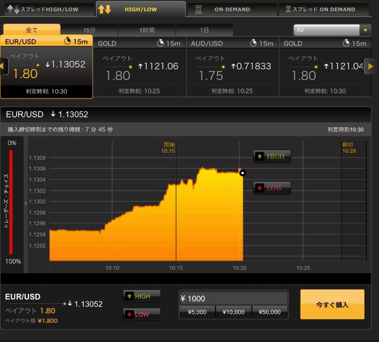Click LOW button on the chart
The width and height of the screenshot is (379, 342).
pyautogui.click(x=272, y=188)
